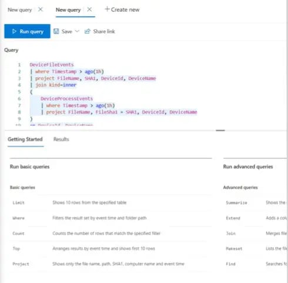Click 'where Timestamp > ago(1h)' on line 2

(x=69, y=72)
